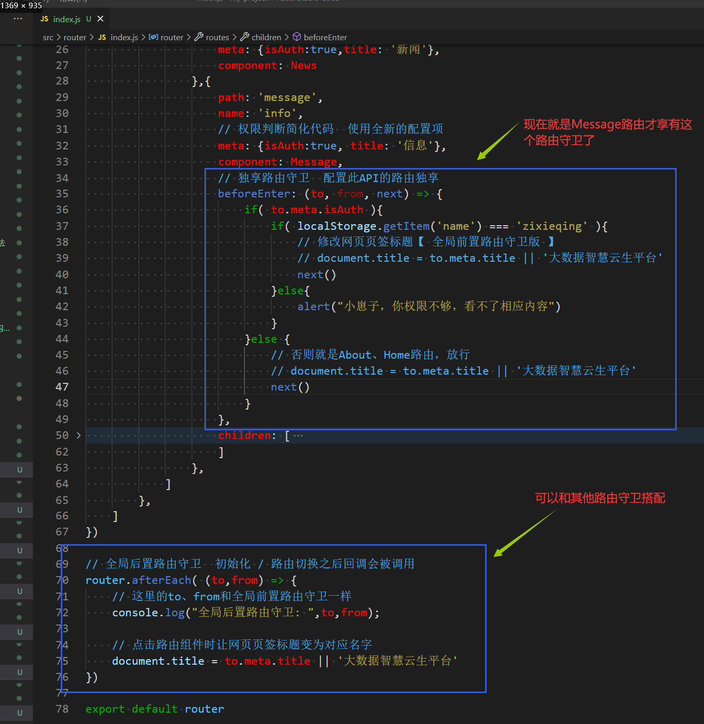
Task: Click 'getItem' on line 37
Action: coord(406,226)
